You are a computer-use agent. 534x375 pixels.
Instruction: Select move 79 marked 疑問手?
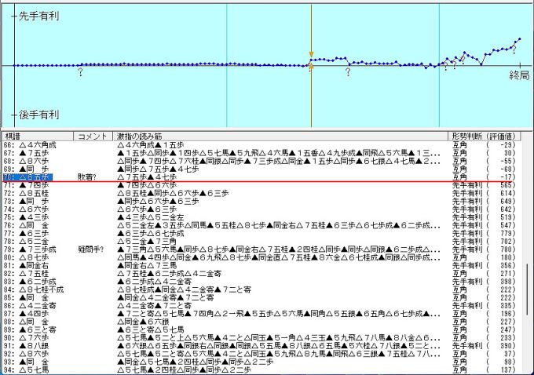pos(33,249)
